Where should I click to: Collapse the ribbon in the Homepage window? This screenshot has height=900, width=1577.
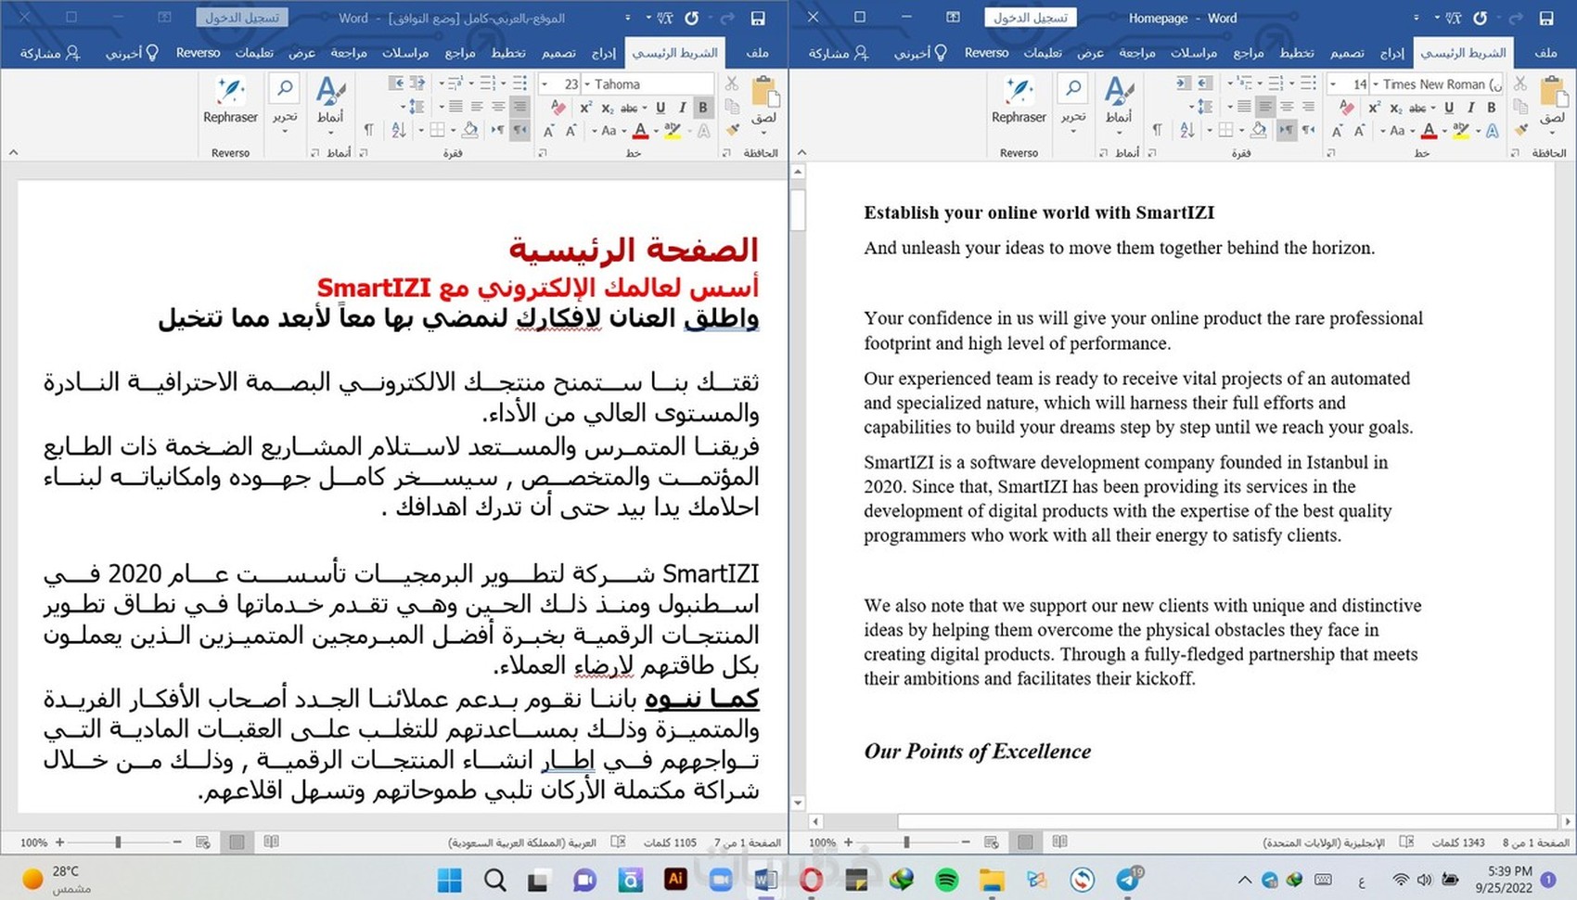pos(801,152)
